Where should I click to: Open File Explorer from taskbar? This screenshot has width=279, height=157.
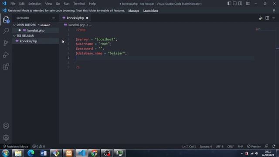(18, 153)
